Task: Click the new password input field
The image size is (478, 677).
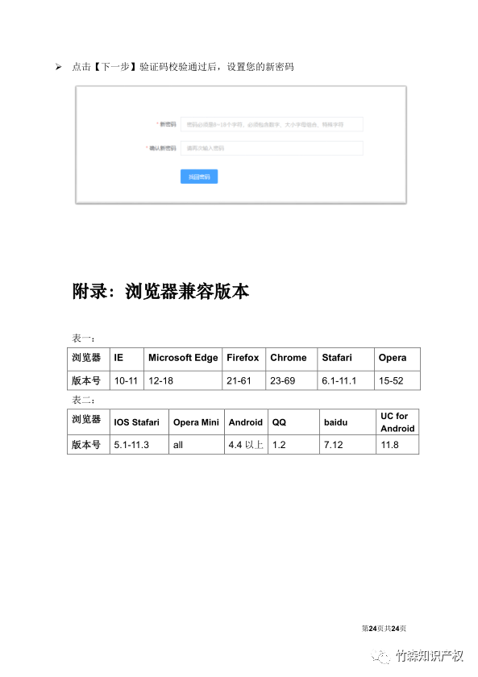Action: 272,124
